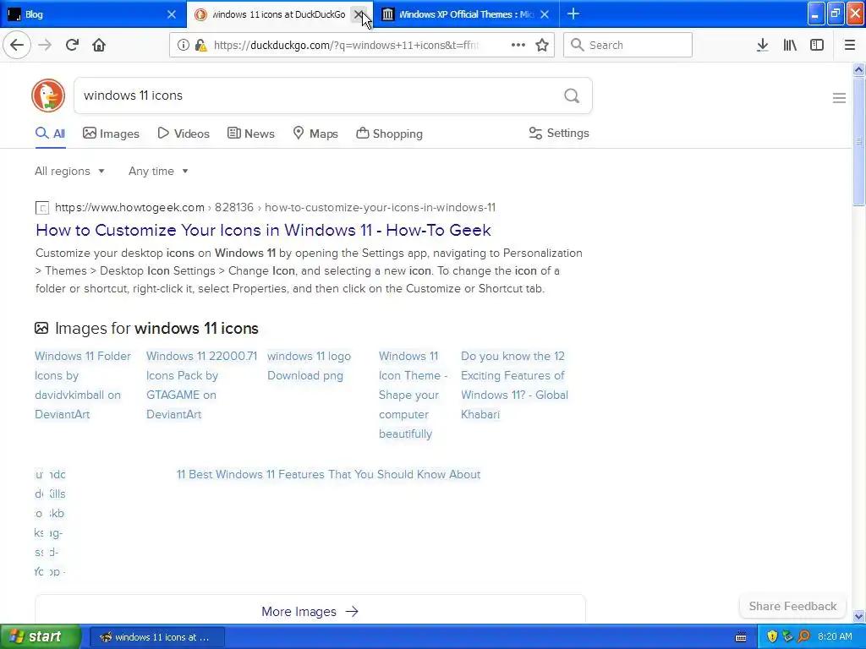866x649 pixels.
Task: Open 12 Exciting Features of Windows 11 link
Action: [x=514, y=385]
